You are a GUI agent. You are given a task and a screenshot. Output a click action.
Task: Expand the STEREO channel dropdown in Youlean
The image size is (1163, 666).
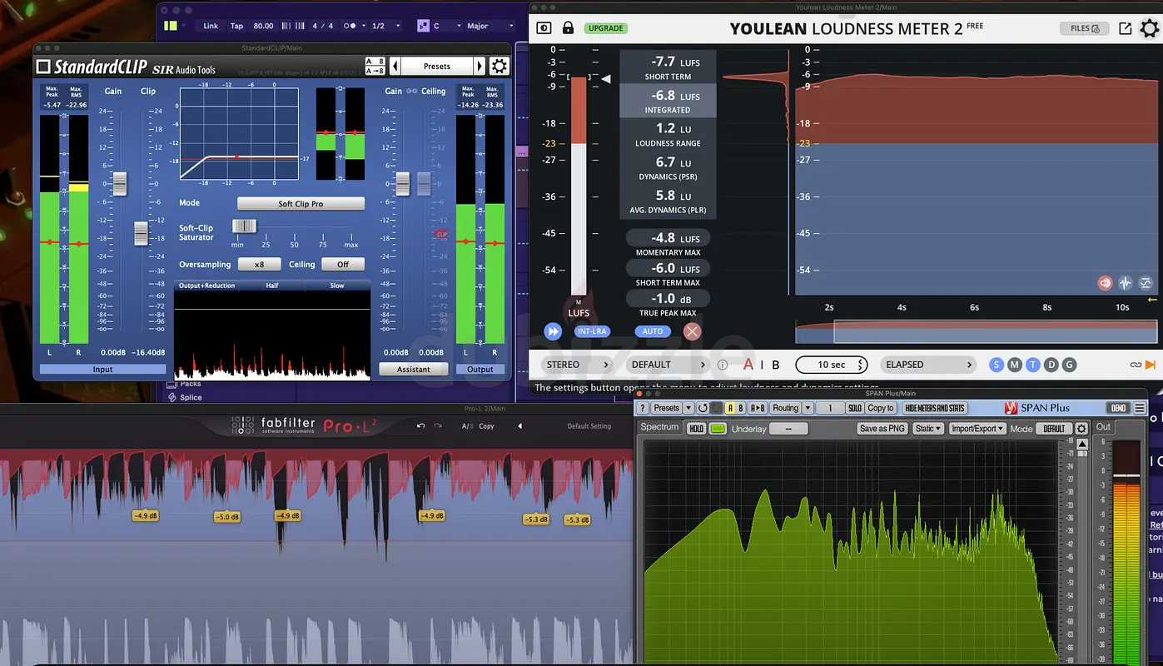point(577,365)
